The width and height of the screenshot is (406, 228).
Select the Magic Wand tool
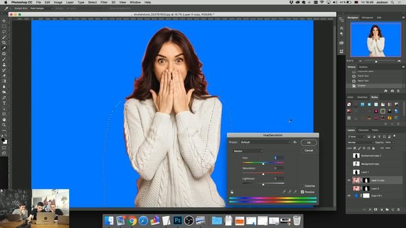[4, 37]
